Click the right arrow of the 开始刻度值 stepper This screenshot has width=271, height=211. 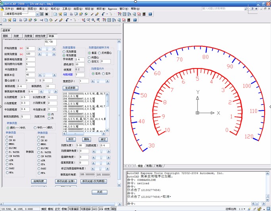[x=54, y=48]
